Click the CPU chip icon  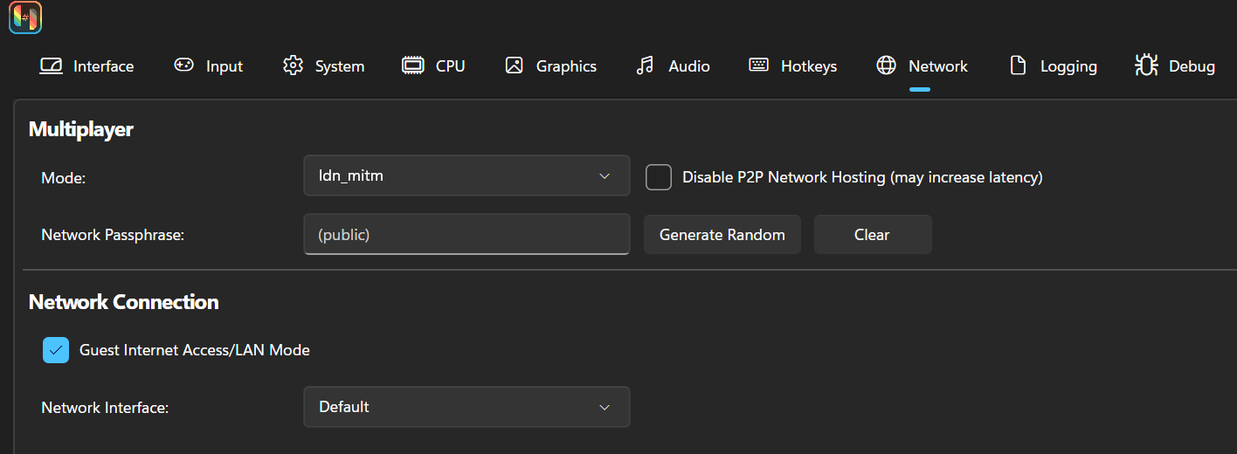click(413, 65)
